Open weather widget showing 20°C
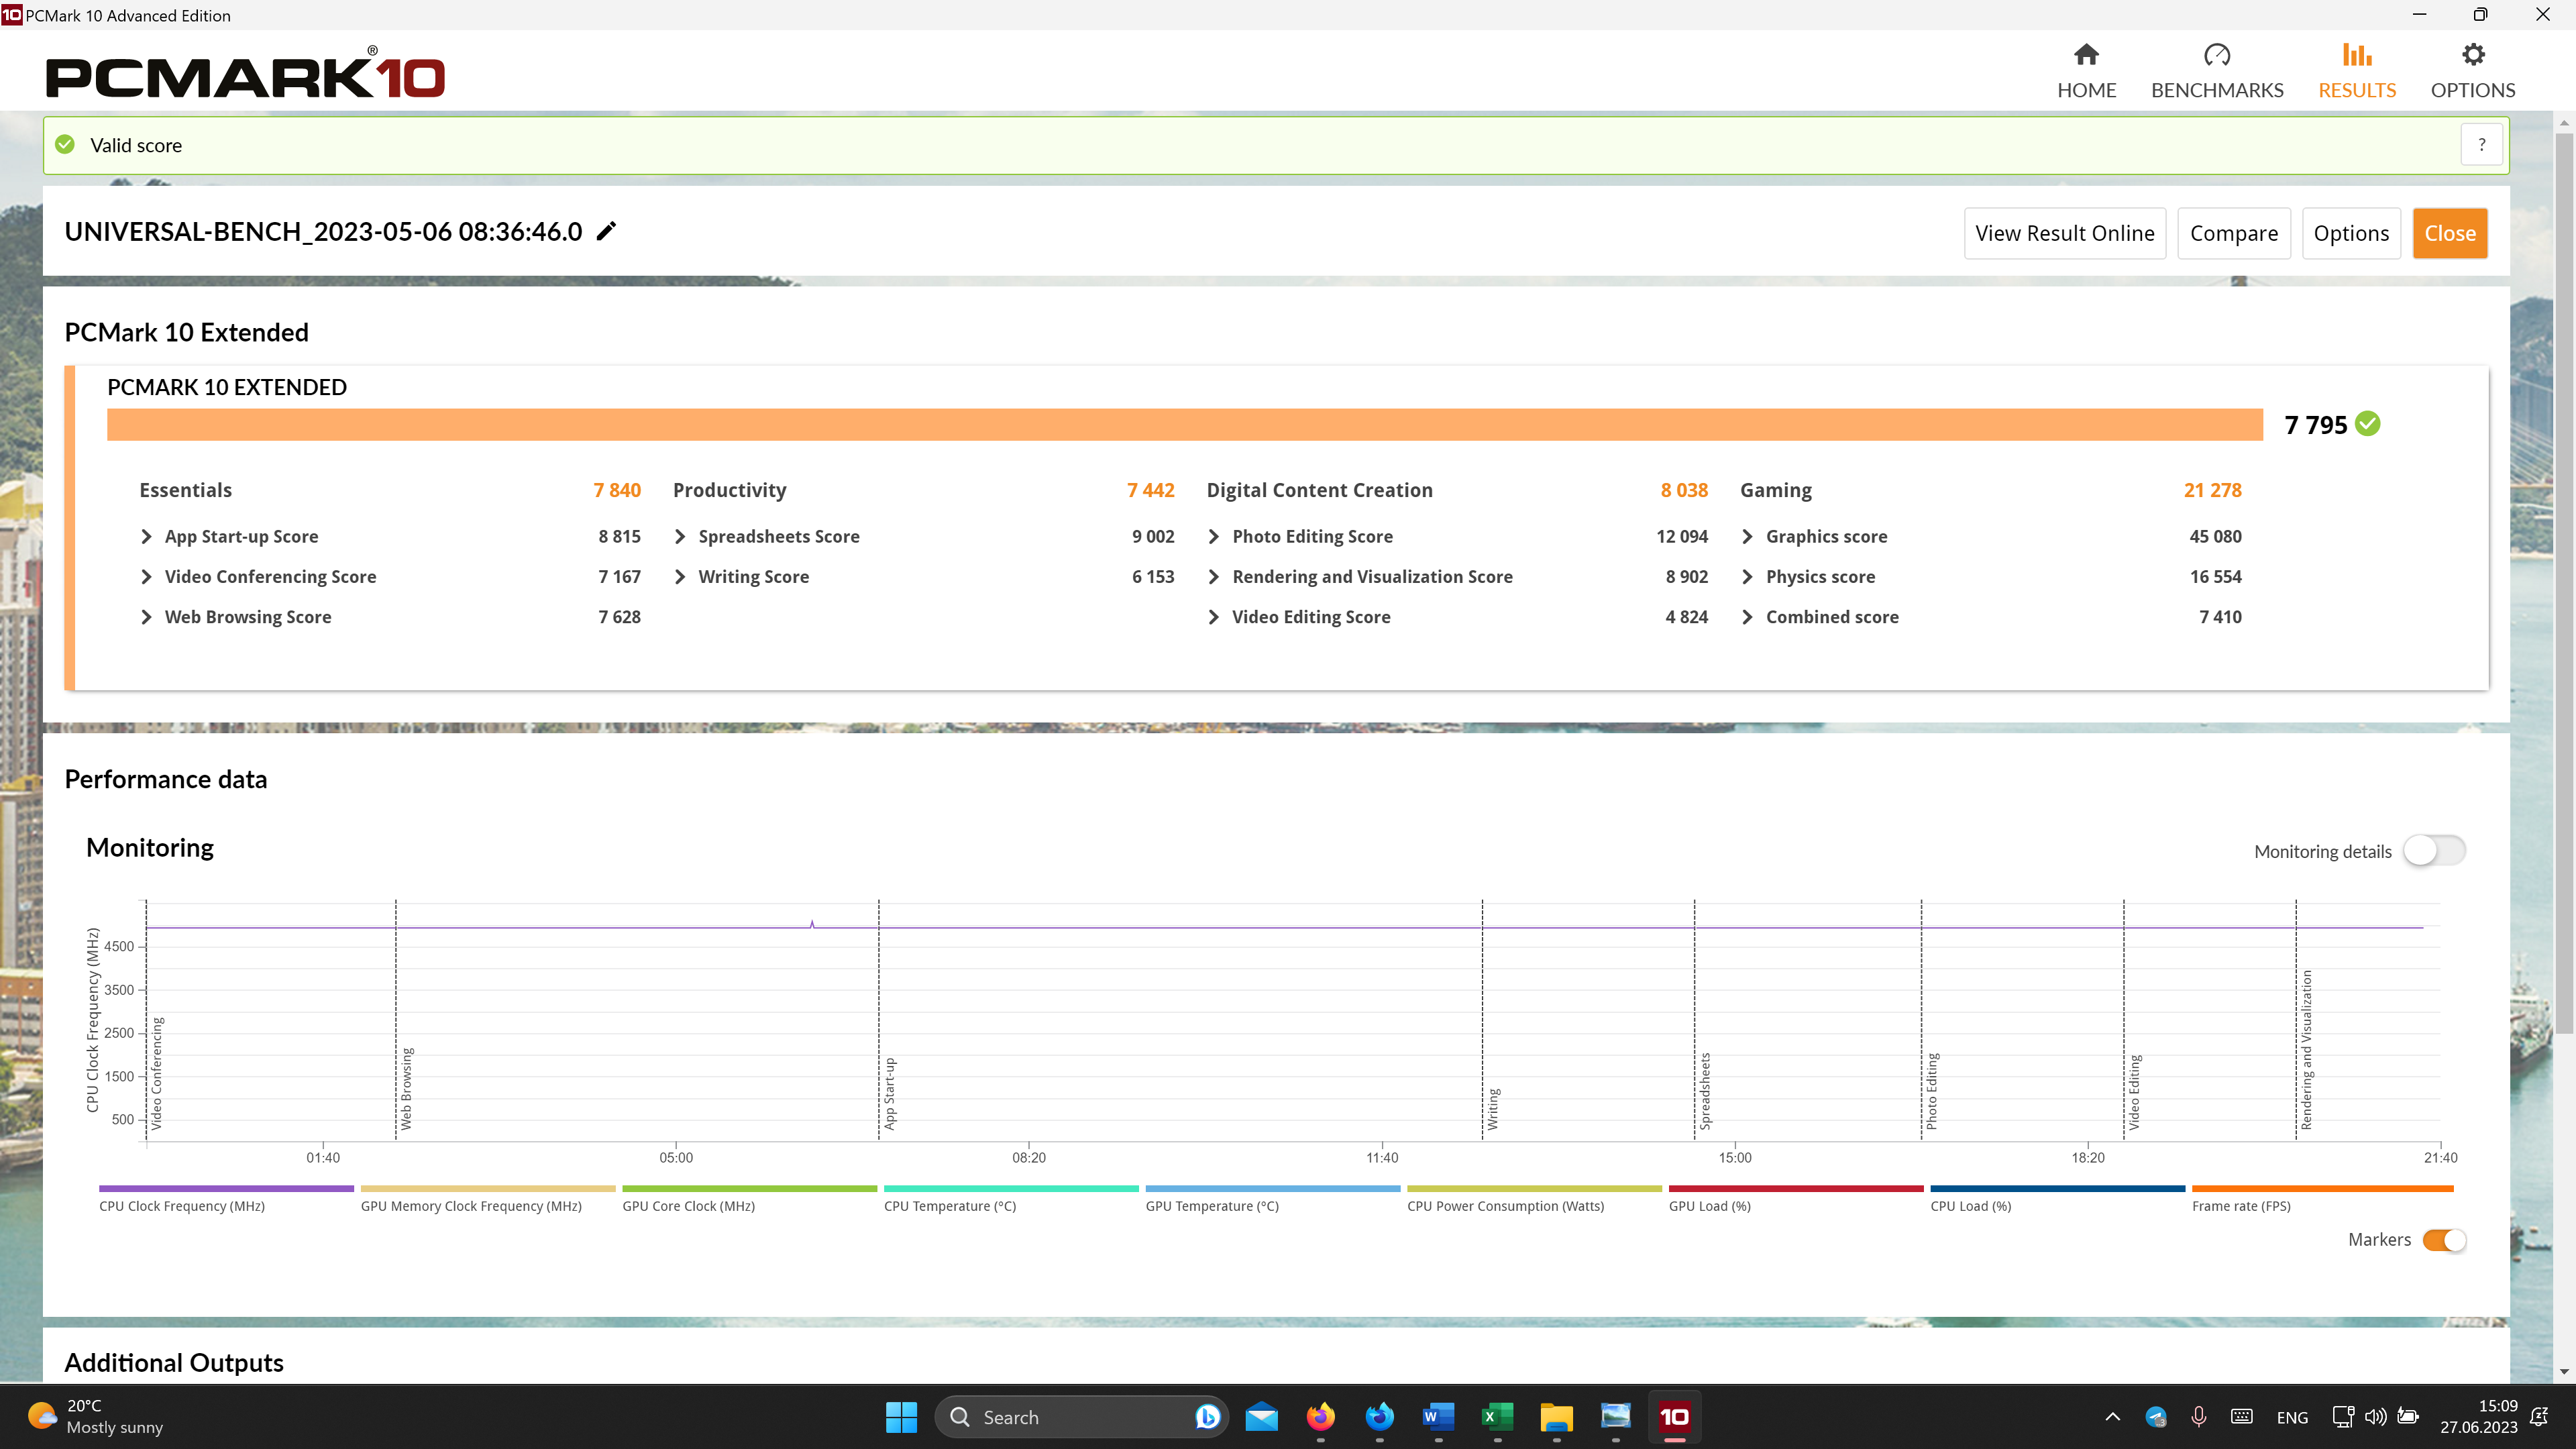Screen dimensions: 2576x1449 (x=96, y=1417)
